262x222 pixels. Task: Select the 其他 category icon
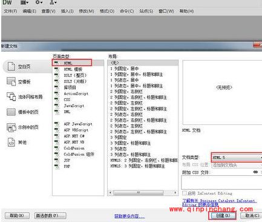pyautogui.click(x=11, y=142)
